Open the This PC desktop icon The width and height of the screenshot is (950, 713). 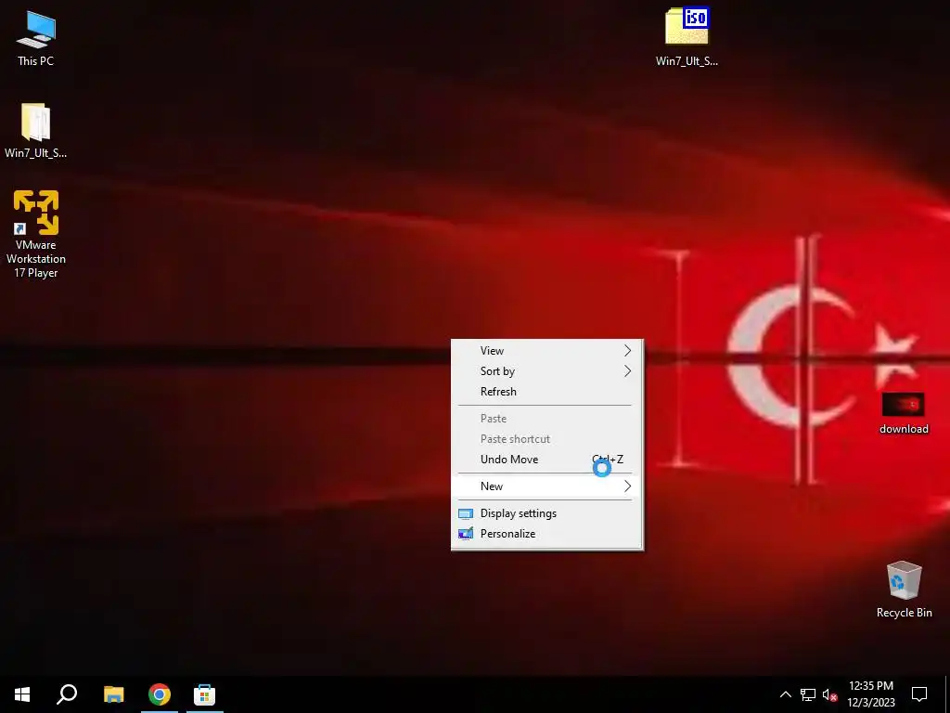pos(36,39)
